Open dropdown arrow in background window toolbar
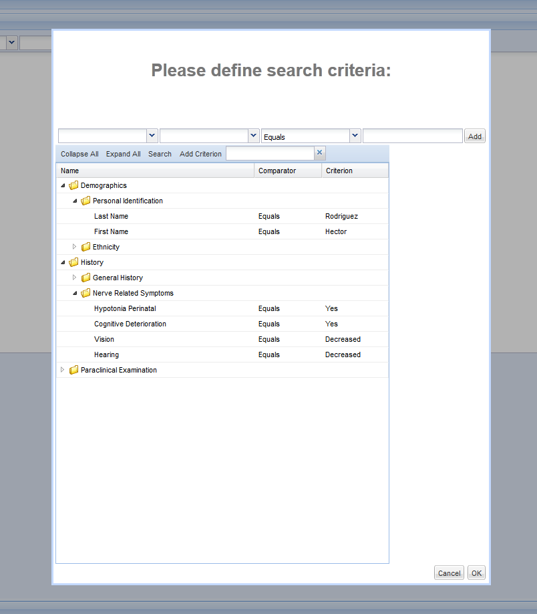Screen dimensions: 537x614 click(12, 42)
